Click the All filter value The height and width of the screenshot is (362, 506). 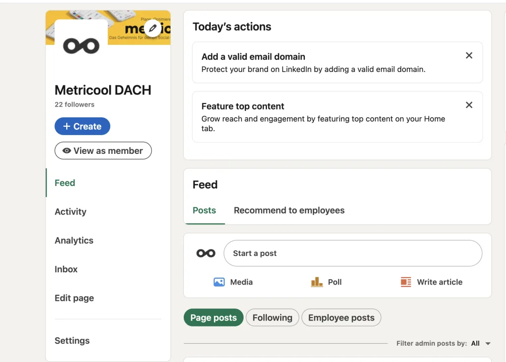click(x=475, y=343)
